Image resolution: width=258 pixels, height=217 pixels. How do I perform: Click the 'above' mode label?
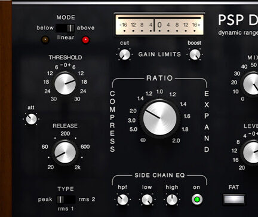(x=85, y=28)
